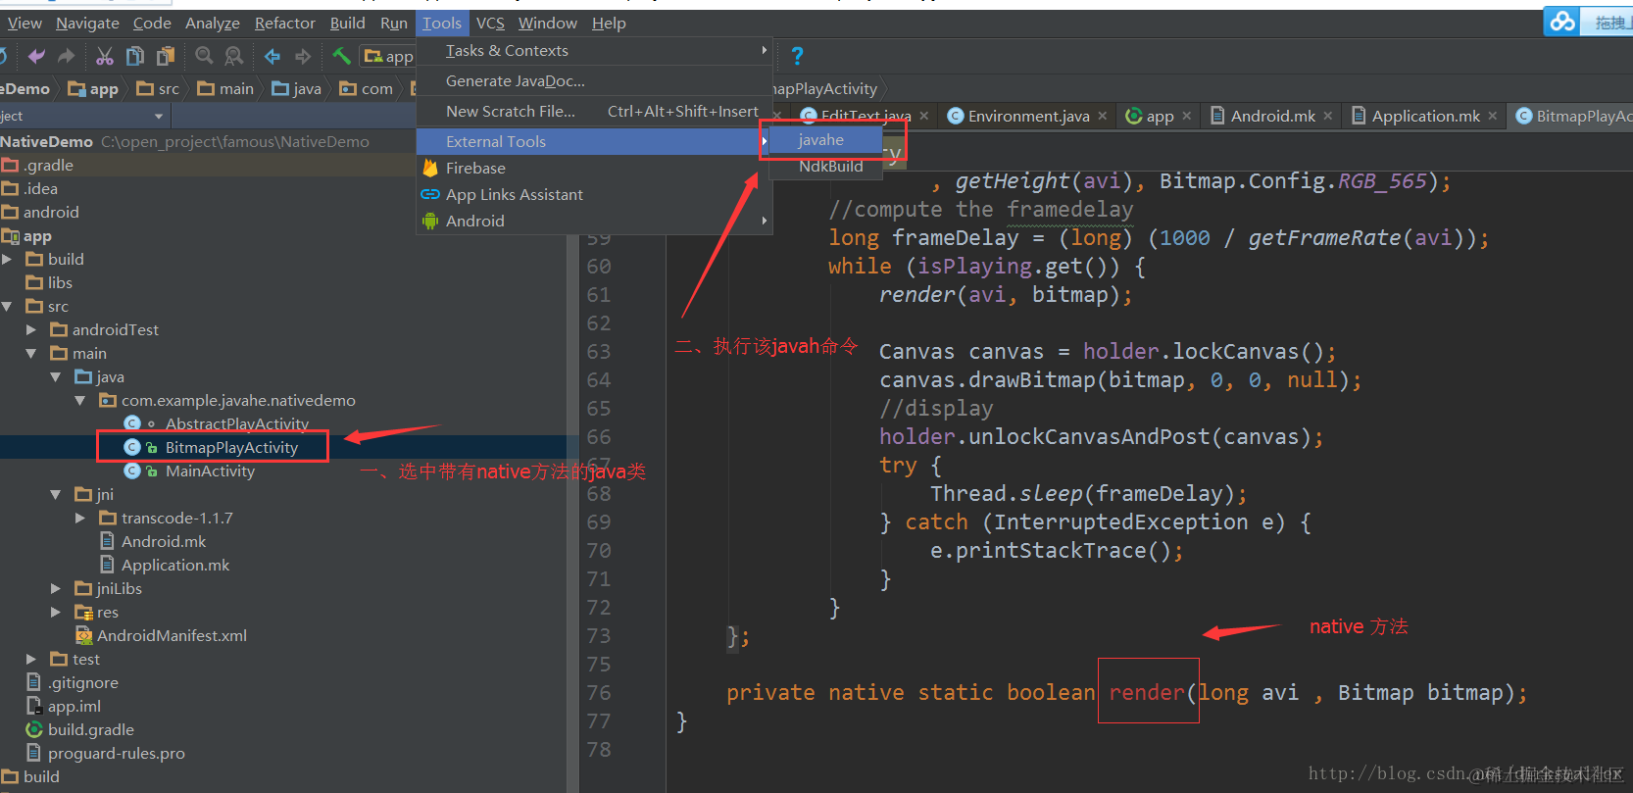Expand the res folder
This screenshot has width=1633, height=793.
click(56, 612)
